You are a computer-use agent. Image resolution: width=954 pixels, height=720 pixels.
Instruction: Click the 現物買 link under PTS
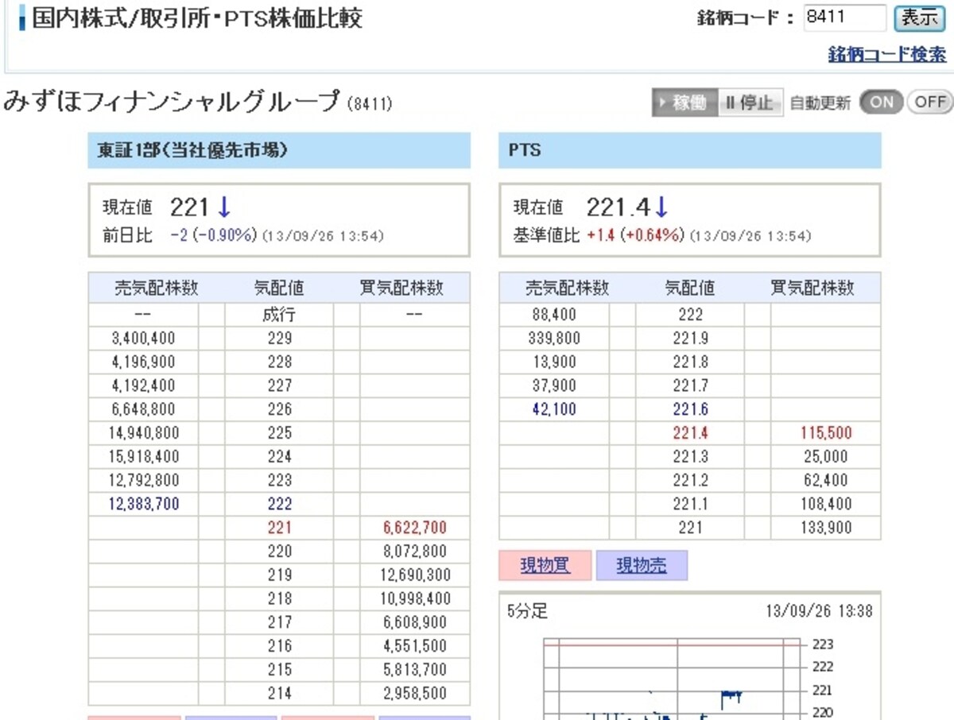click(545, 566)
